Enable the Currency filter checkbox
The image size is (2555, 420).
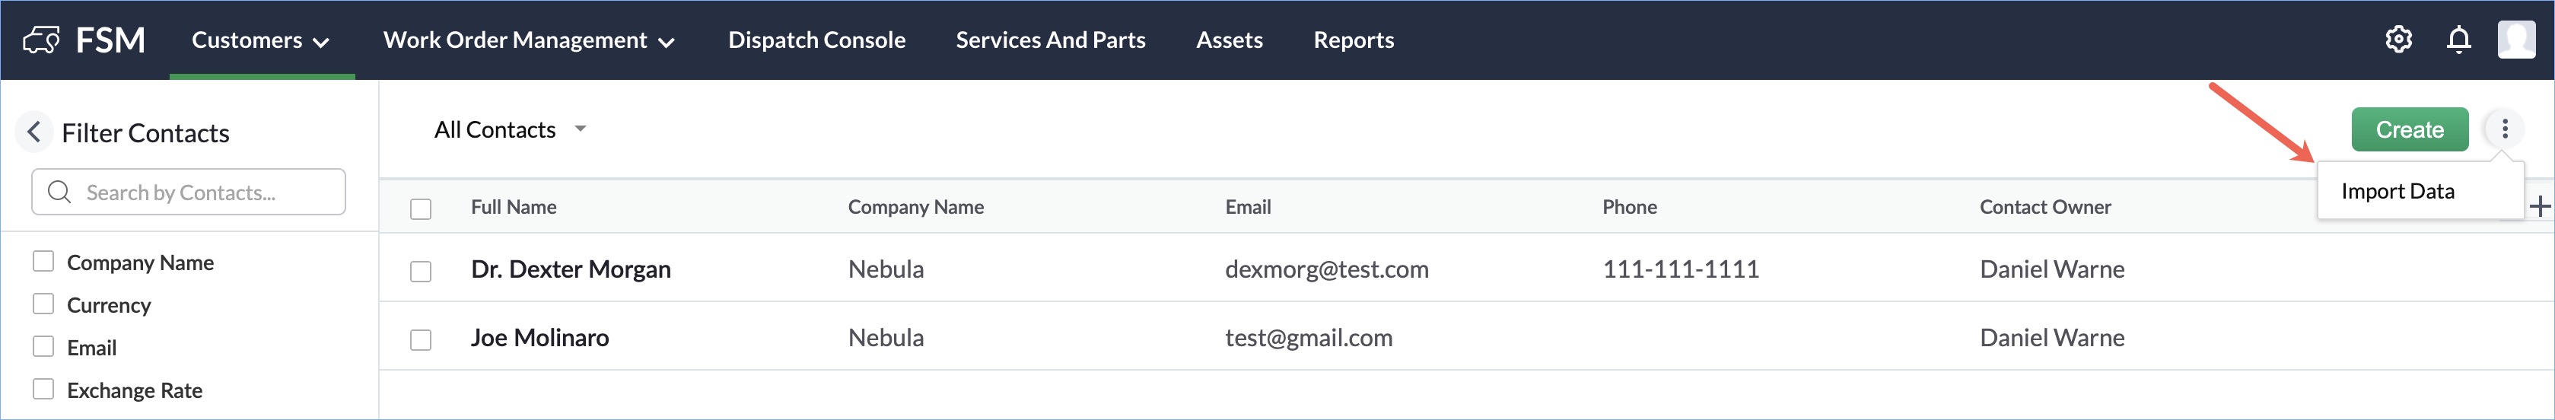pos(43,304)
